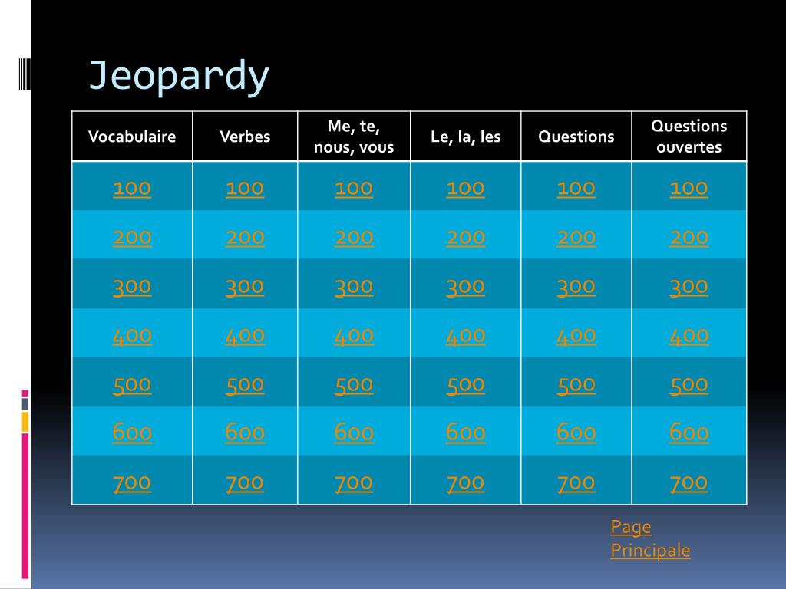
Task: Open the 100 question under Vocabulaire
Action: click(x=132, y=189)
